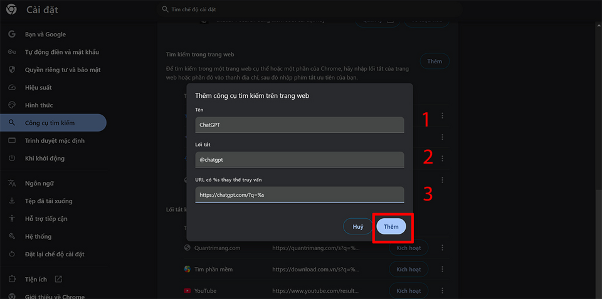Open the more options menu for the Quantrimang.com row

coord(442,248)
